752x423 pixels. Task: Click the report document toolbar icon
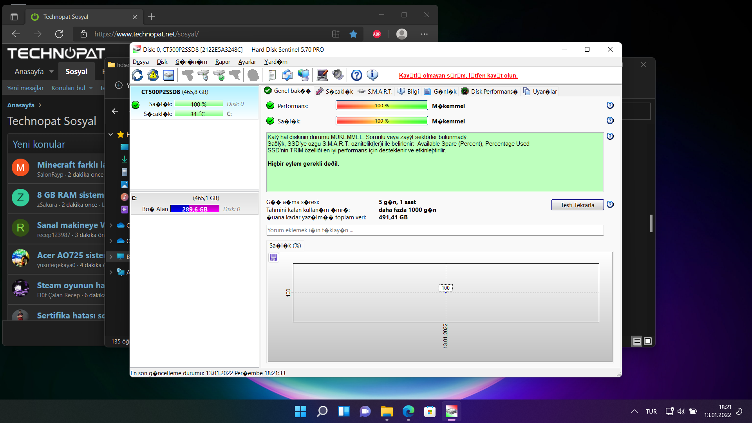point(272,75)
